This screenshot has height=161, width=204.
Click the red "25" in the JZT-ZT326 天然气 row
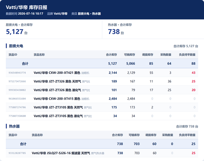[193, 82]
